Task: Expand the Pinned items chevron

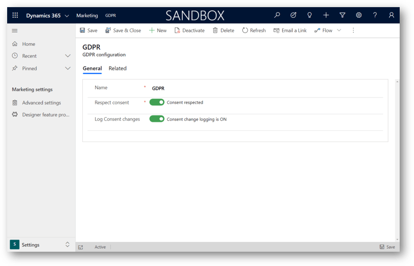Action: (68, 68)
